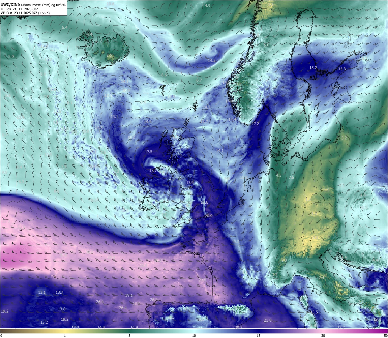Click the 'VT: Sun. 23.11.2025 07Z (+55 h)' line
The image size is (388, 338).
tap(25, 13)
